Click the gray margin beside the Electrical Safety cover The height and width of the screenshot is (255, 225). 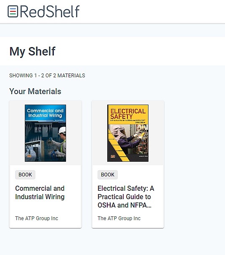pyautogui.click(x=156, y=133)
